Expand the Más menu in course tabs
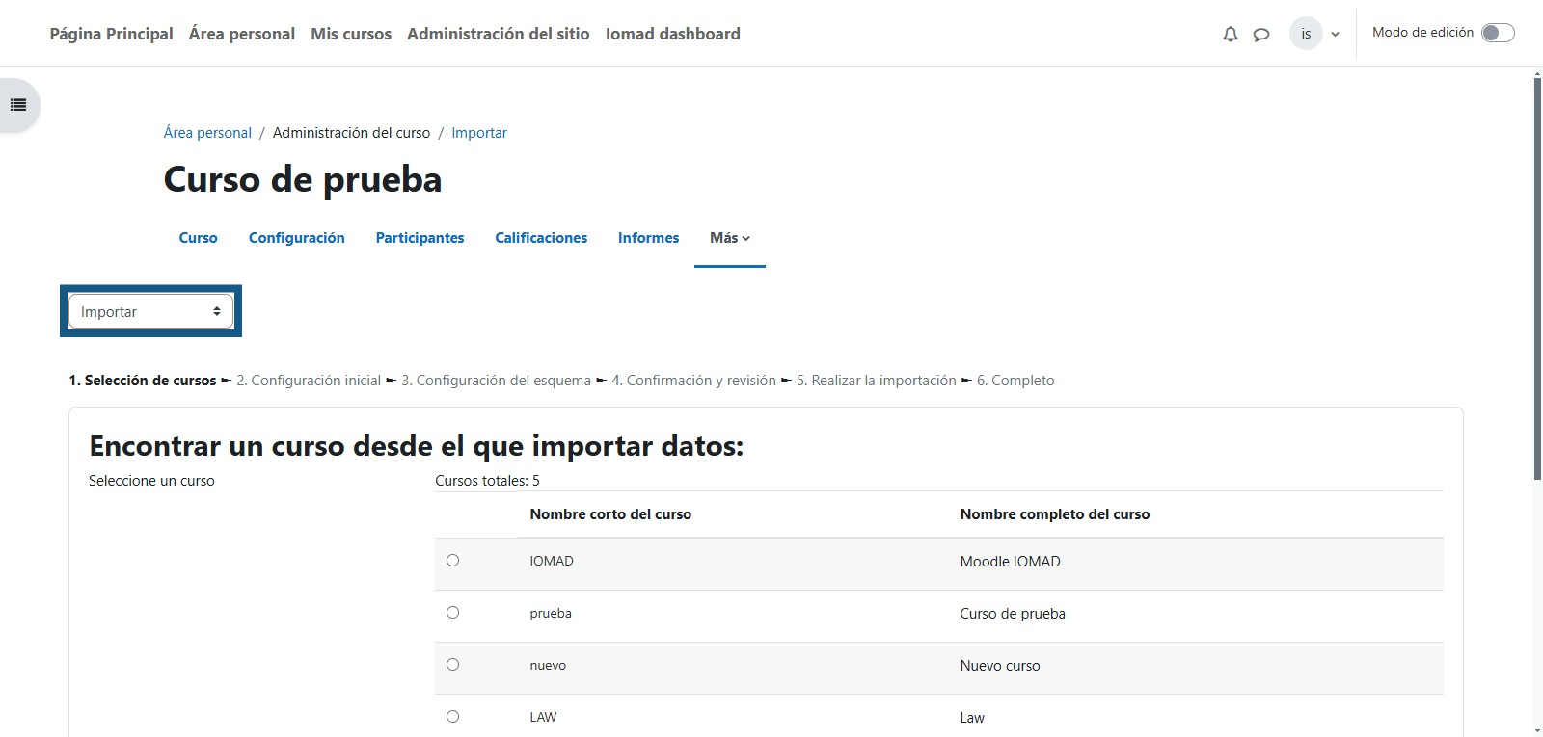The width and height of the screenshot is (1543, 737). (x=729, y=238)
